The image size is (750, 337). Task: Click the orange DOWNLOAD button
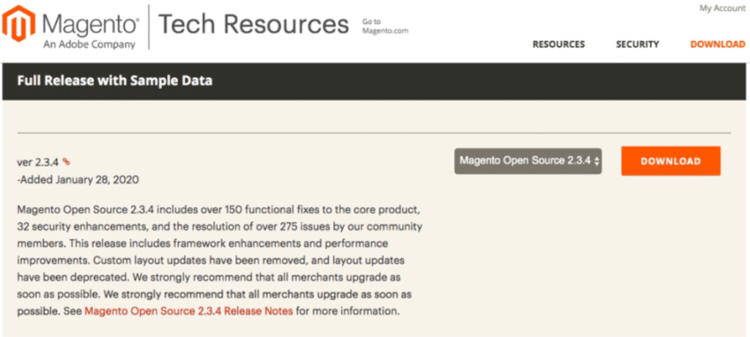(x=671, y=161)
